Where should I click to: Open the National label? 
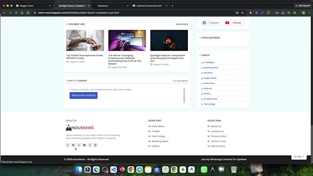(x=208, y=88)
